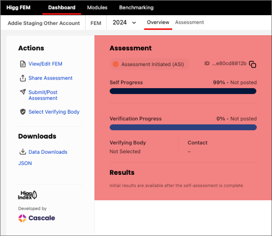
Task: Open the Modules menu
Action: (97, 8)
